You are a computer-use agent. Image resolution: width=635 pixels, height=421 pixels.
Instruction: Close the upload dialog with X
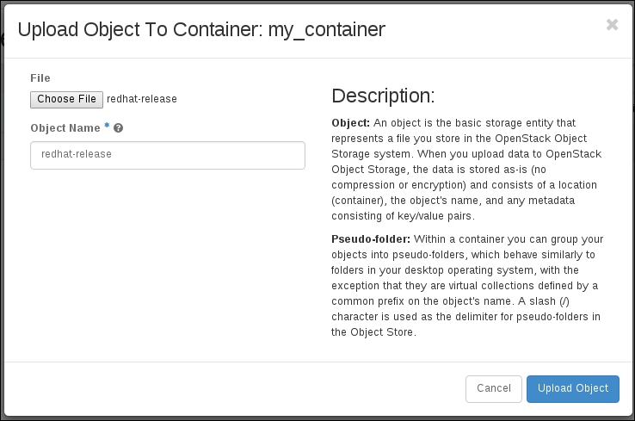pos(612,25)
